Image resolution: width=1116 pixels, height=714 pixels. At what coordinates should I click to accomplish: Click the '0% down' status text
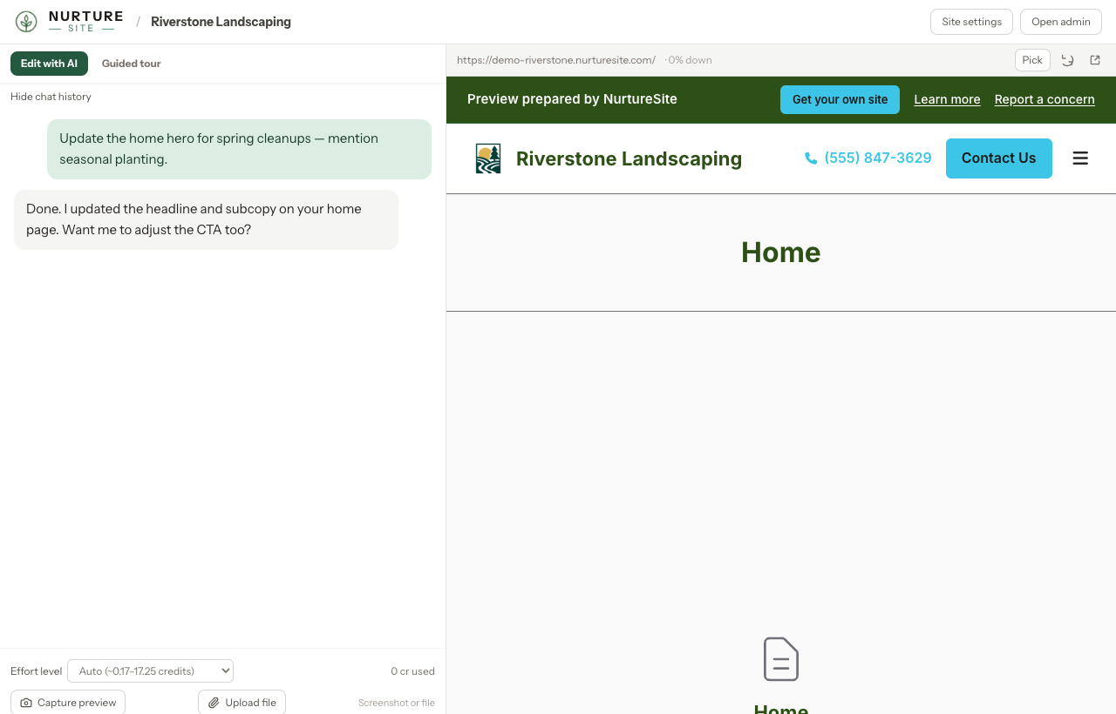point(690,60)
